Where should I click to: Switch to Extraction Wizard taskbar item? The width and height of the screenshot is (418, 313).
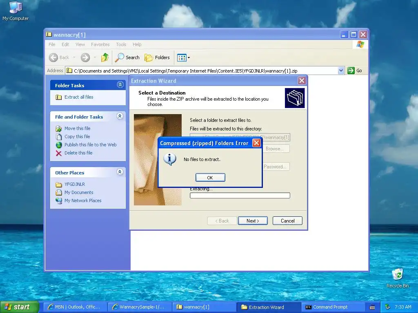[x=268, y=307]
